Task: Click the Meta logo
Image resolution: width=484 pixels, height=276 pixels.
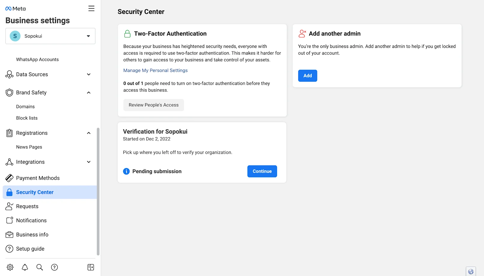Action: [15, 9]
